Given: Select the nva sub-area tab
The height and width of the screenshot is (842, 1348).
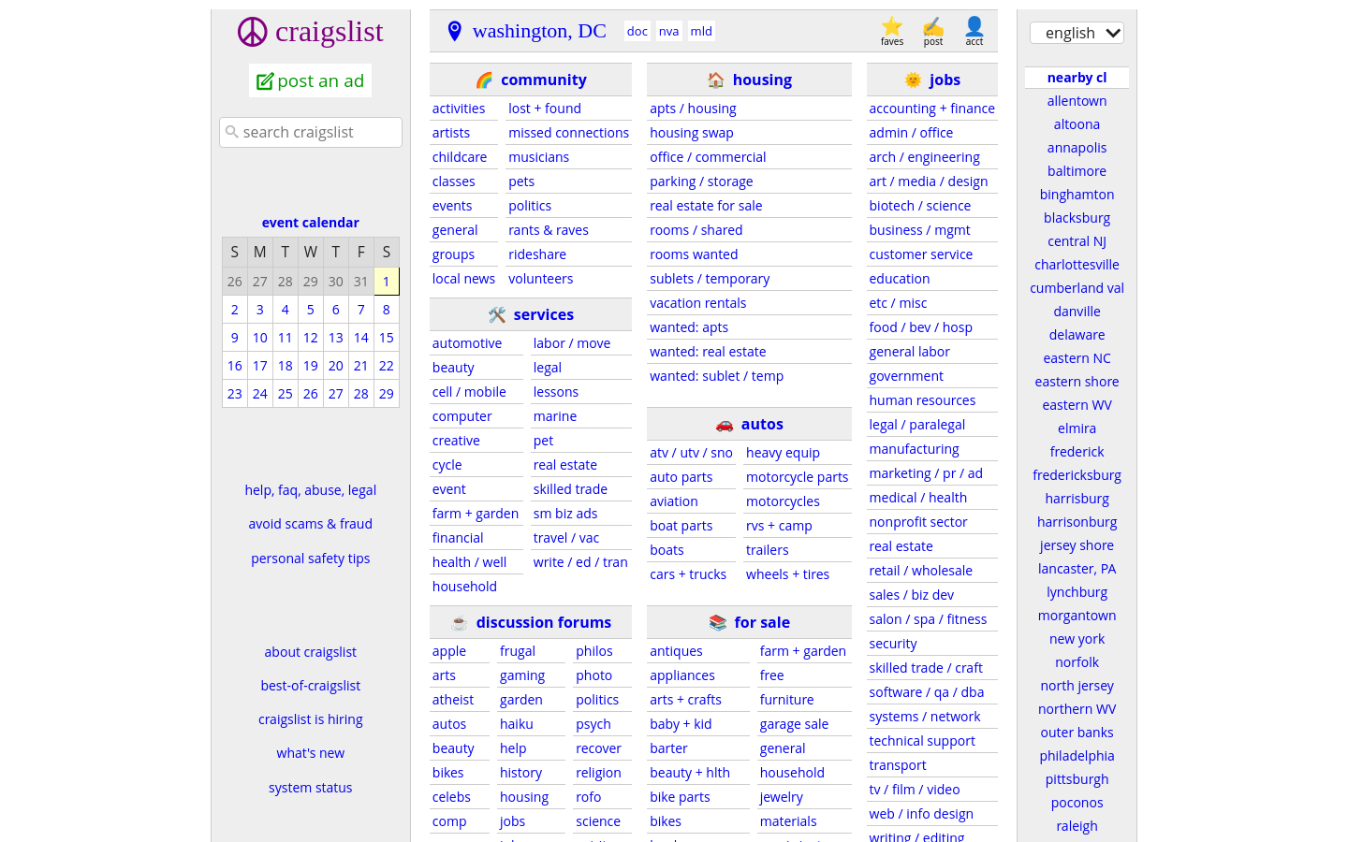Looking at the screenshot, I should pyautogui.click(x=668, y=31).
